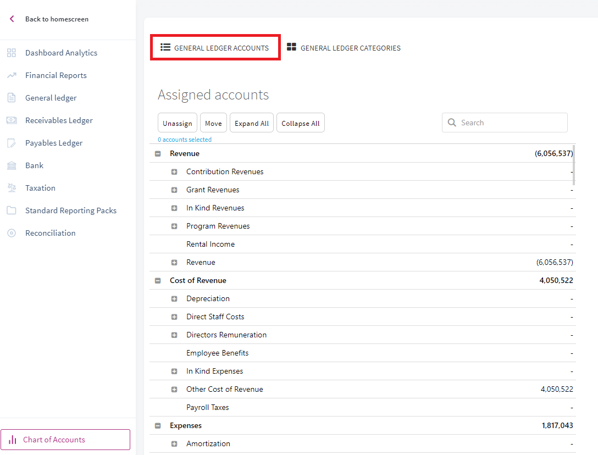Click the Grant Revenues label
Viewport: 598px width, 455px height.
pyautogui.click(x=212, y=190)
